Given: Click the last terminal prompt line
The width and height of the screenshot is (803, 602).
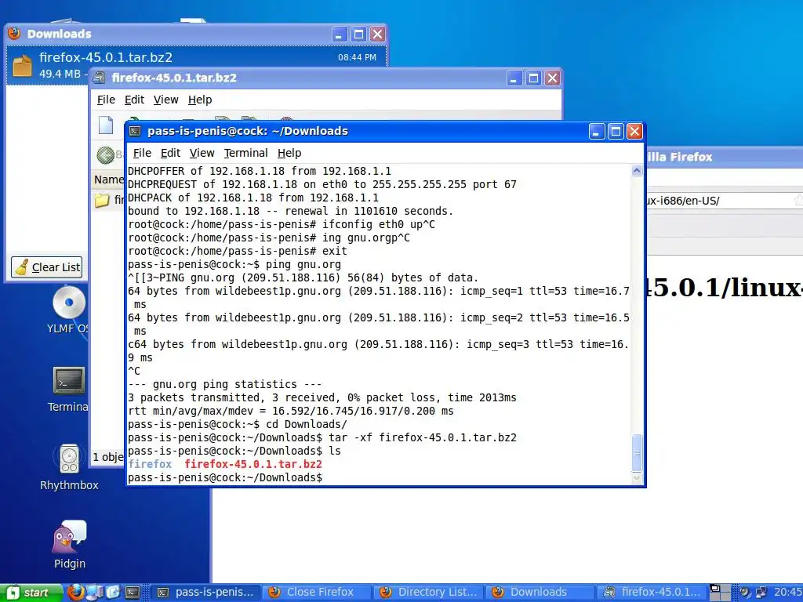Looking at the screenshot, I should click(x=225, y=477).
